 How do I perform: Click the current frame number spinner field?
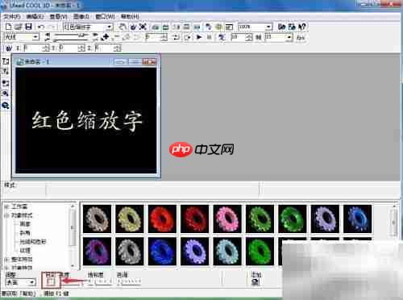point(156,37)
